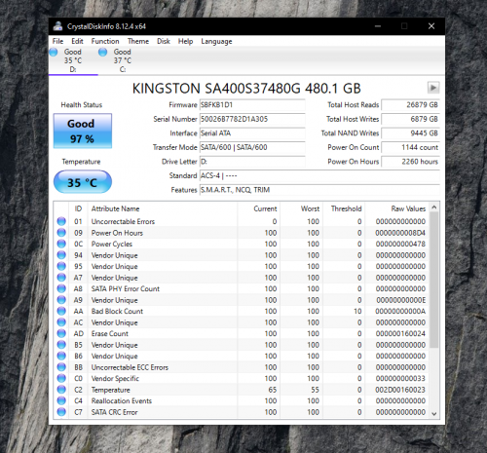Click the 35 °C temperature button
Screen dimensions: 487x453
(x=83, y=182)
